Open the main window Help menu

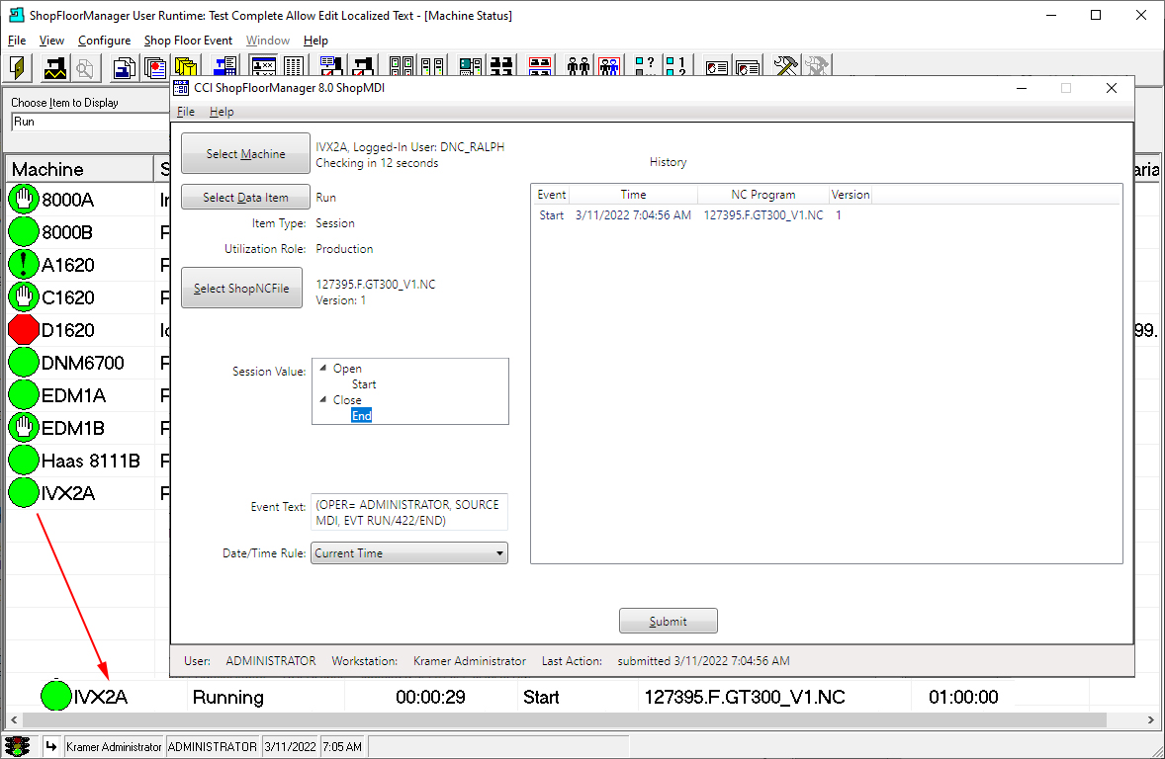tap(315, 41)
